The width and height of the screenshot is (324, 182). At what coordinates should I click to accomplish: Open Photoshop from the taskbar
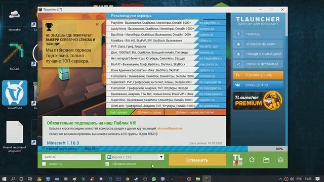[118, 179]
